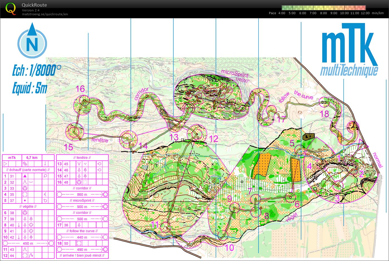The image size is (389, 261).
Task: Open the matstroeng.se/quickroute/en link
Action: coord(45,14)
